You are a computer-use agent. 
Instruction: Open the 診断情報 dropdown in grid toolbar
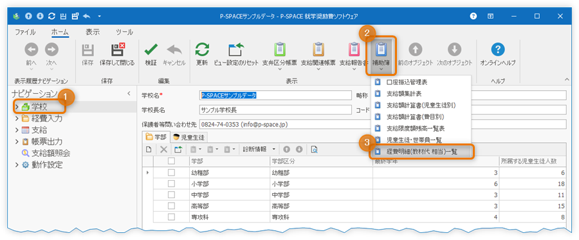(259, 149)
